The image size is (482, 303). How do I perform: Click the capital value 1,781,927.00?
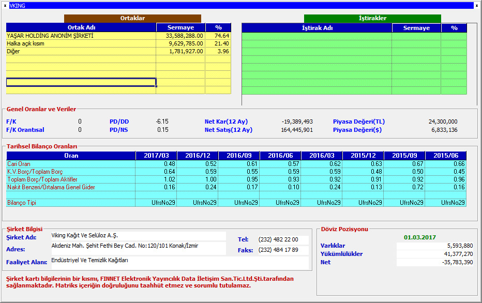[x=186, y=51]
